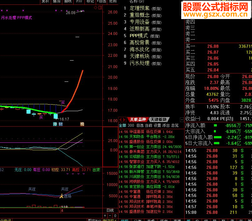
Task: Select the 自选 filter in the alerts panel
Action: point(140,125)
